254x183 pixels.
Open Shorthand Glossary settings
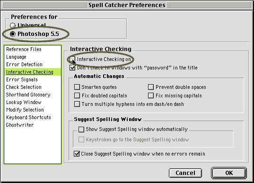(33, 95)
